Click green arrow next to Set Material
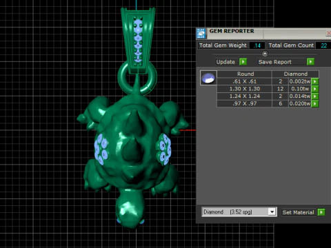The width and height of the screenshot is (331, 248). (x=321, y=212)
